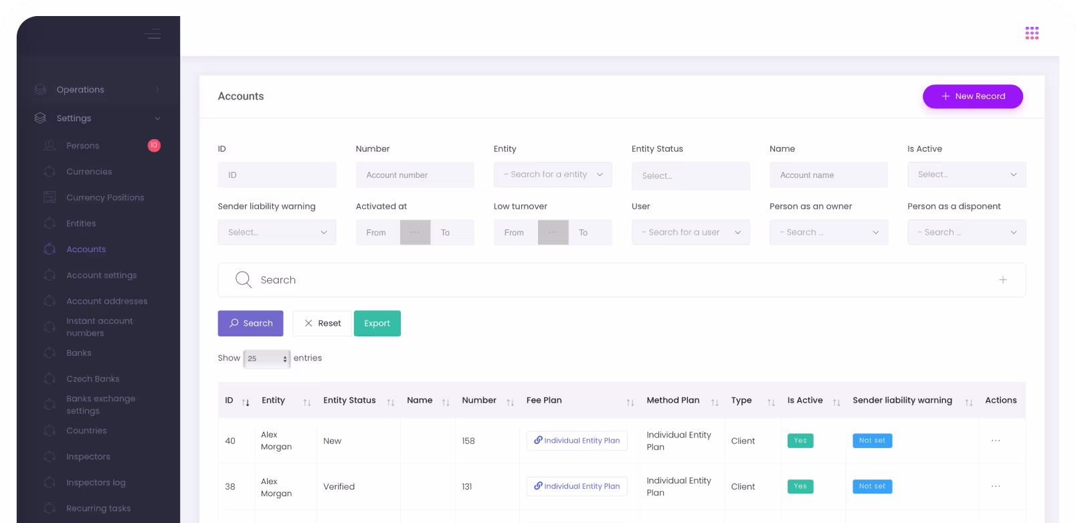This screenshot has width=1076, height=523.
Task: Click the Reset button
Action: click(x=322, y=323)
